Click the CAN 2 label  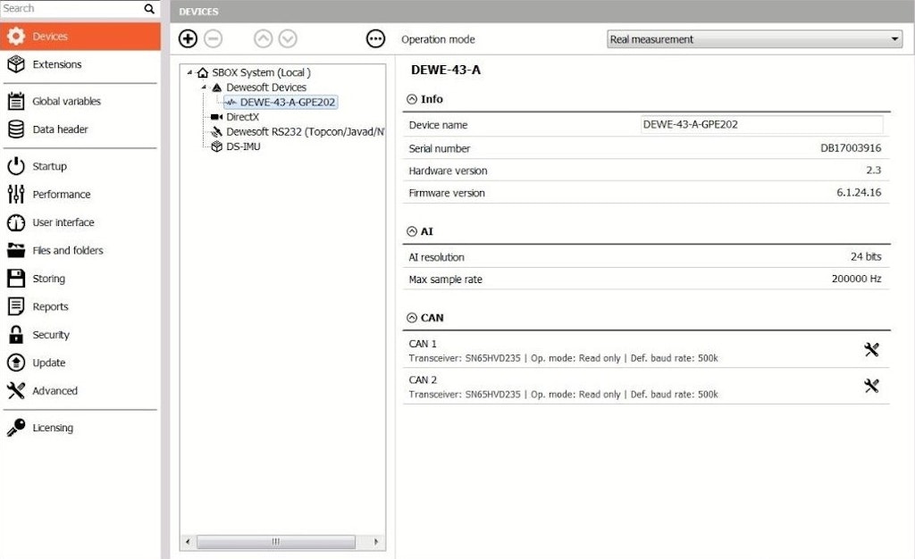pos(423,380)
